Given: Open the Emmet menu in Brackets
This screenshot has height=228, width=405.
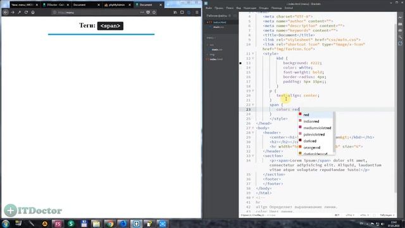Looking at the screenshot, I should click(289, 8).
